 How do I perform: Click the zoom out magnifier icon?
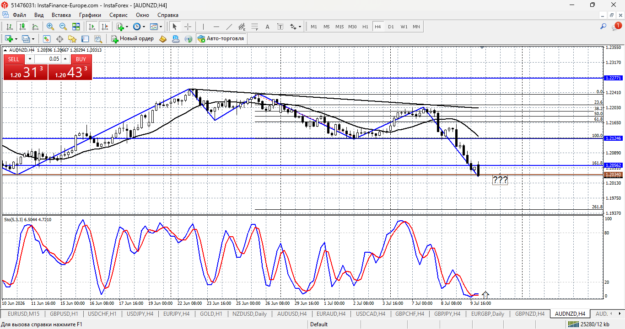pos(63,27)
